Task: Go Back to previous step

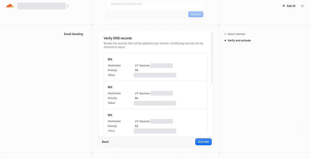Action: click(x=105, y=142)
